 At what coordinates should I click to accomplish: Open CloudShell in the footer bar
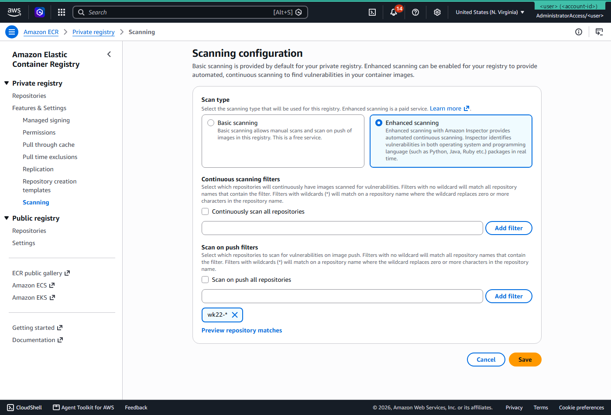pos(24,408)
